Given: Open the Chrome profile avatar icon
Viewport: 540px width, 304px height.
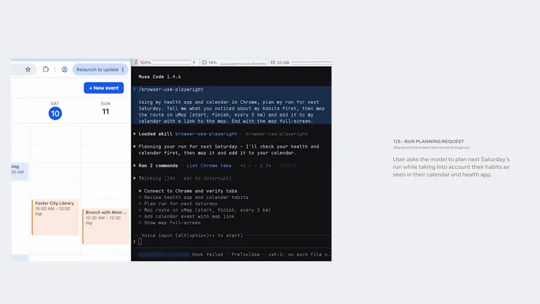Looking at the screenshot, I should (x=65, y=70).
